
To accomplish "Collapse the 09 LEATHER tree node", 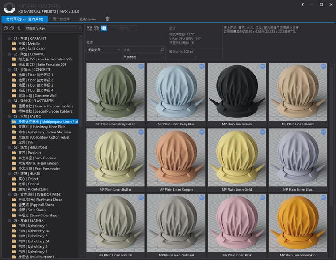I will pos(4,220).
